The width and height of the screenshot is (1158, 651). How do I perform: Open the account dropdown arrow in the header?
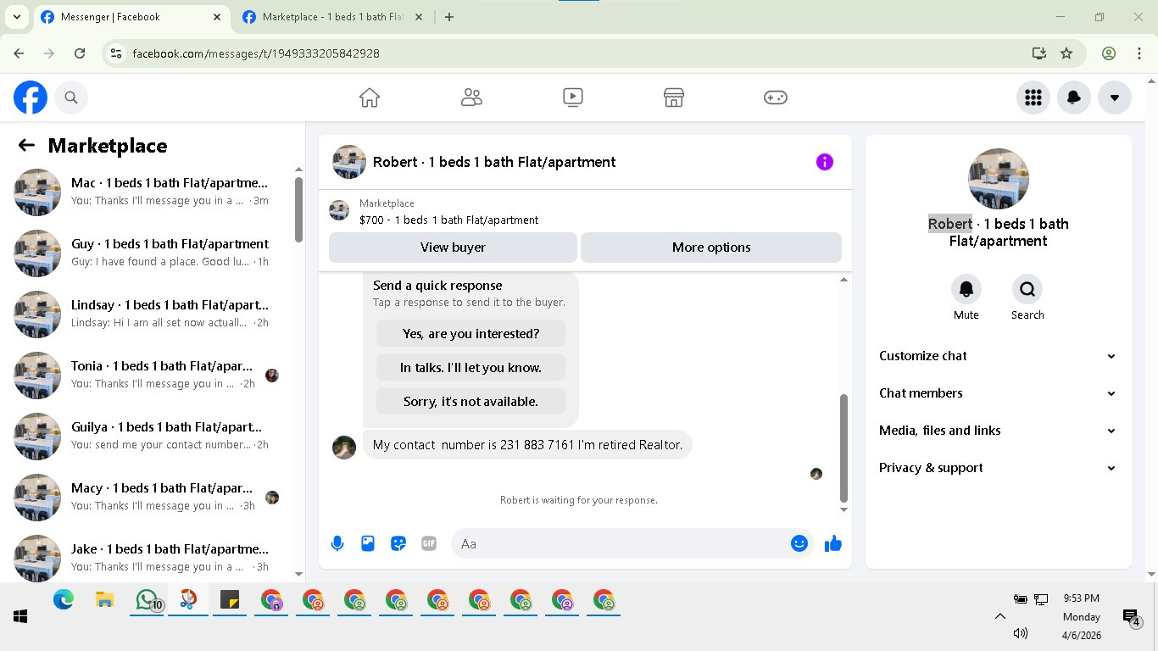click(x=1115, y=97)
